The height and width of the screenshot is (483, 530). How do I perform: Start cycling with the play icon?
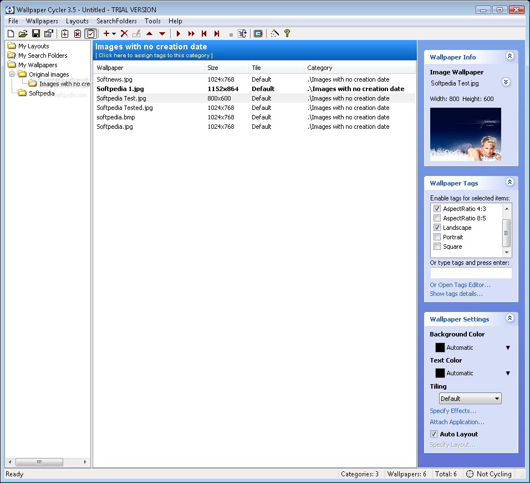coord(179,33)
